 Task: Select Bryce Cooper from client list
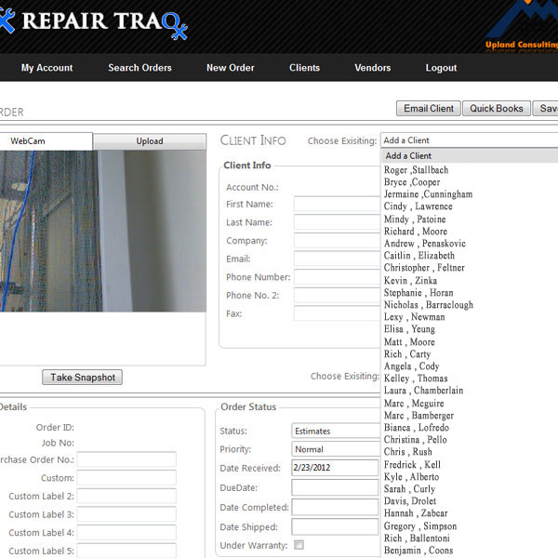click(x=412, y=182)
